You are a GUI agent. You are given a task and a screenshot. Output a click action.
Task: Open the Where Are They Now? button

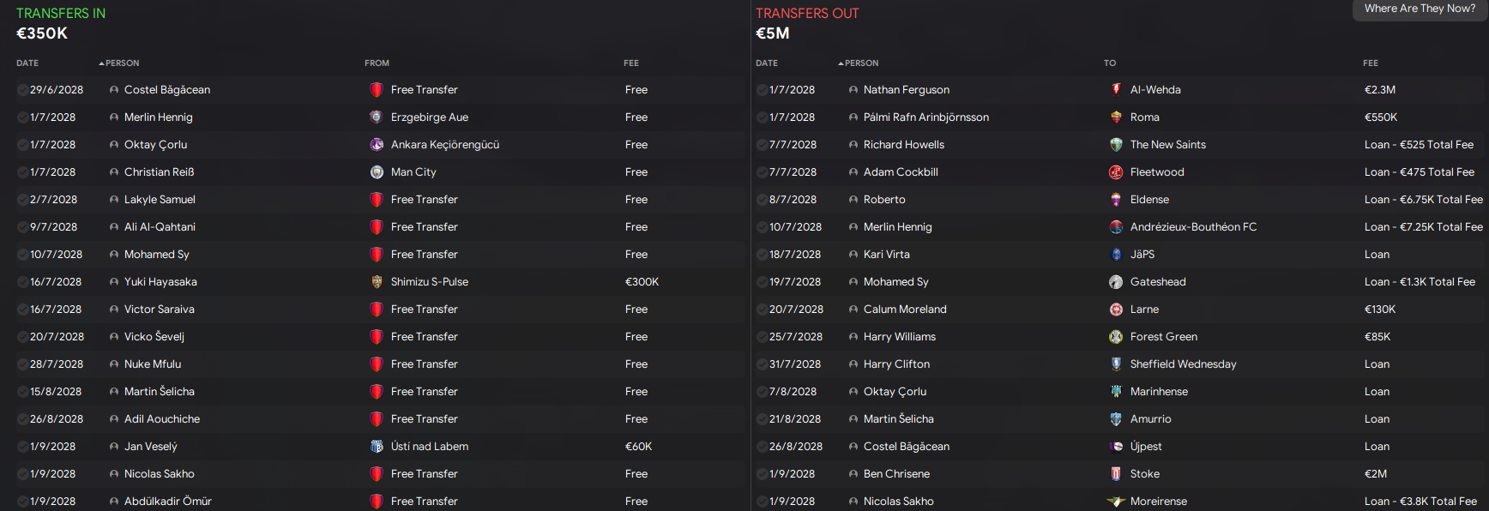[x=1420, y=9]
